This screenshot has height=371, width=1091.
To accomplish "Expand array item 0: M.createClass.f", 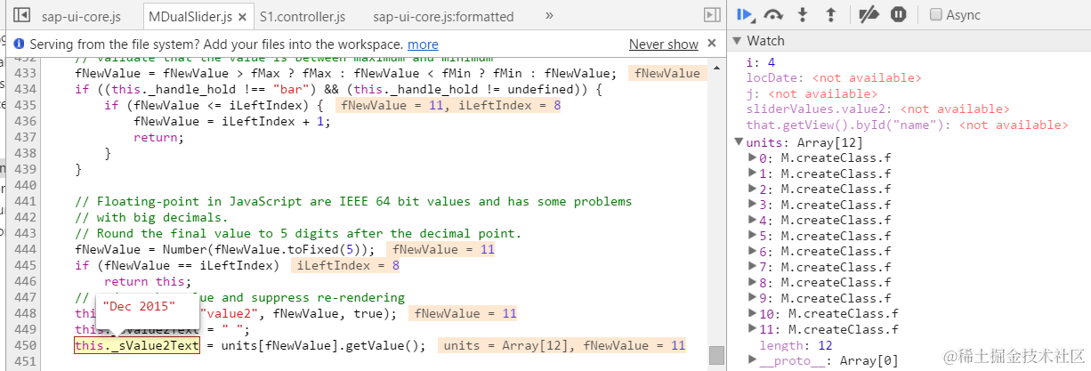I will point(753,157).
